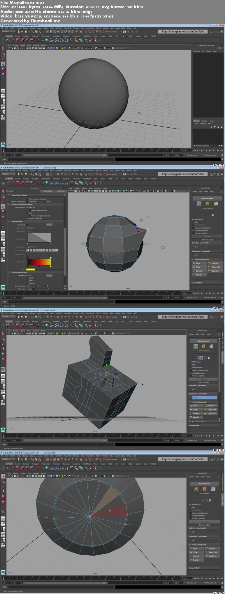Click face selection icon in pCylinder1 frame toolkit
The width and height of the screenshot is (225, 594).
[213, 489]
